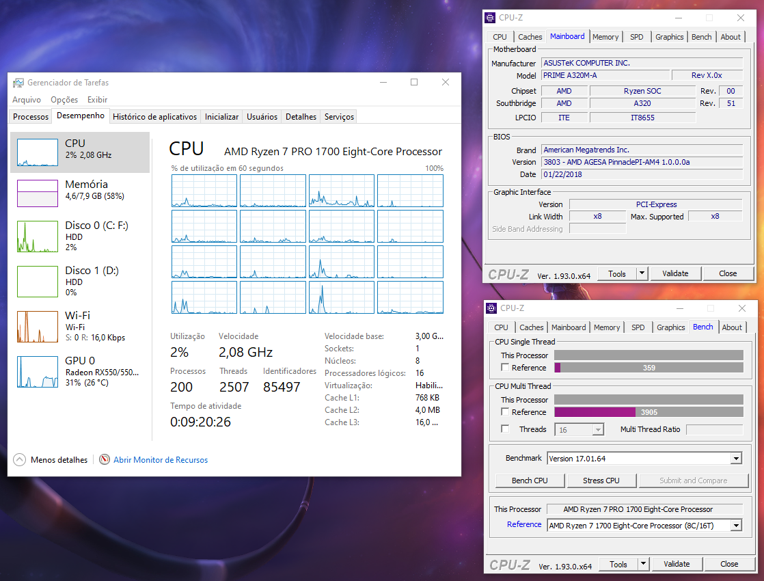Click the Stress CPU button
The height and width of the screenshot is (581, 764).
point(601,481)
